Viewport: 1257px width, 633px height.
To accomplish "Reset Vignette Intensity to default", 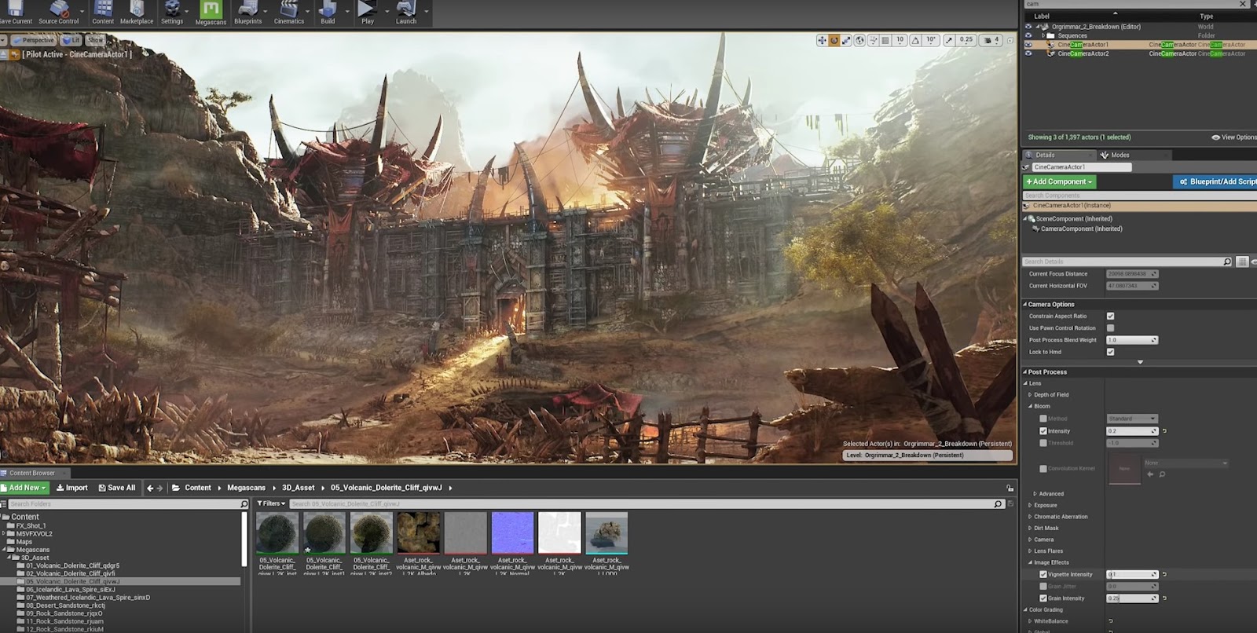I will point(1164,574).
